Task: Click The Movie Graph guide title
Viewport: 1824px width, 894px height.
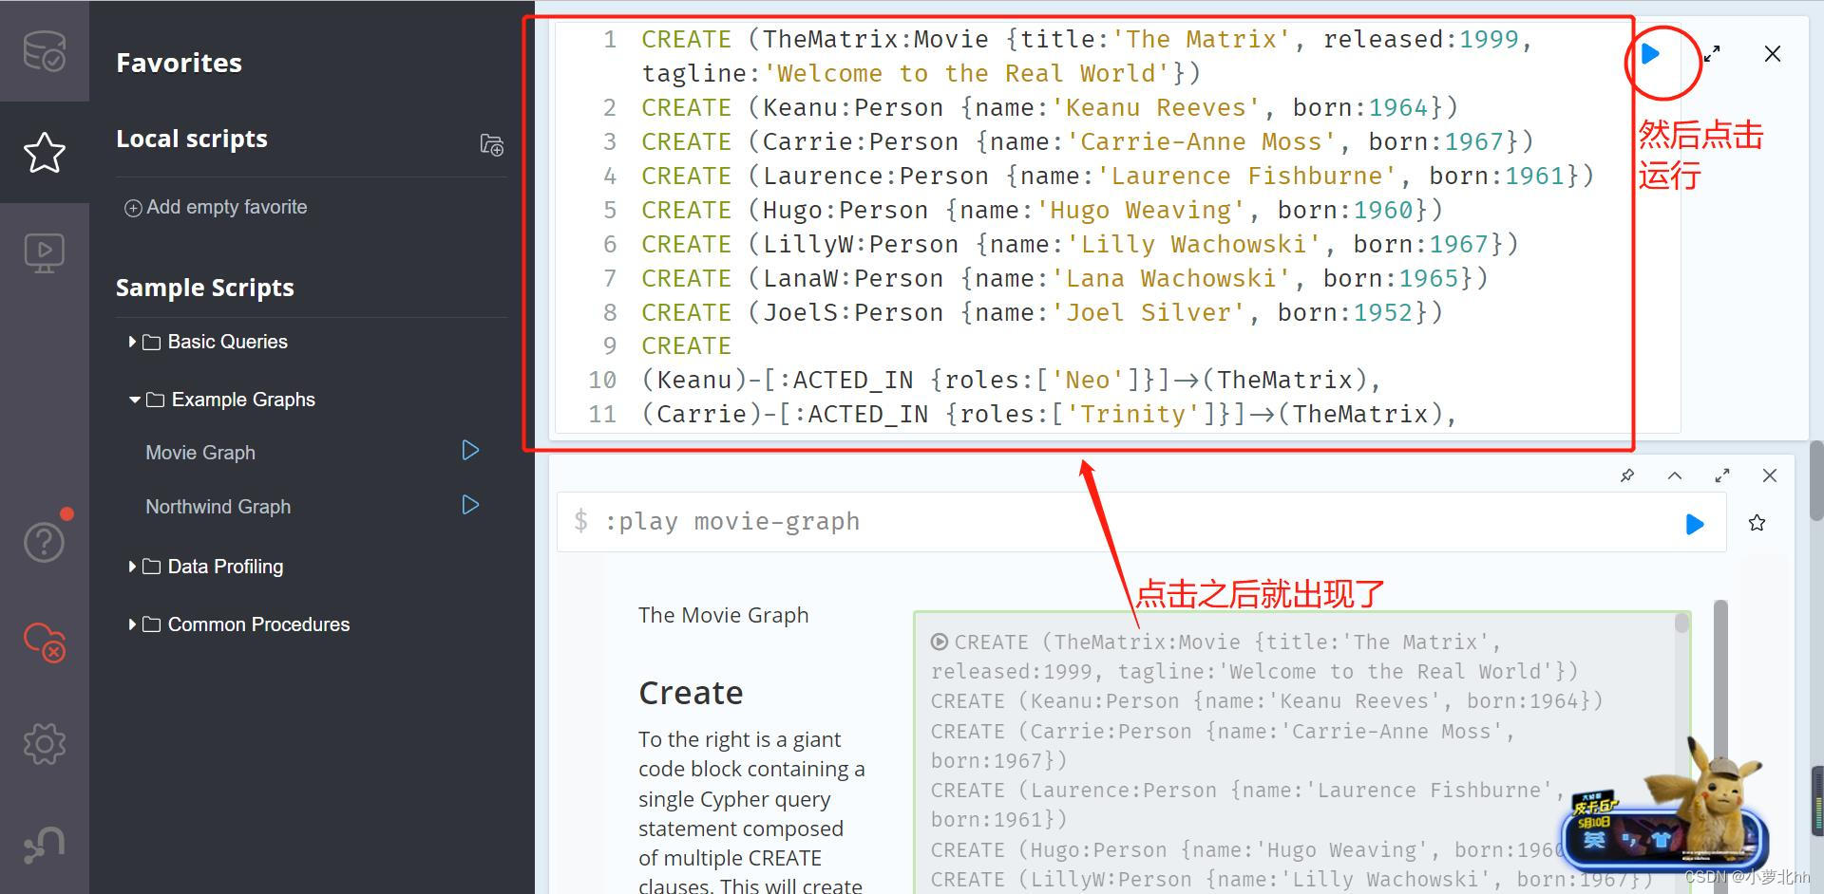Action: pyautogui.click(x=723, y=615)
